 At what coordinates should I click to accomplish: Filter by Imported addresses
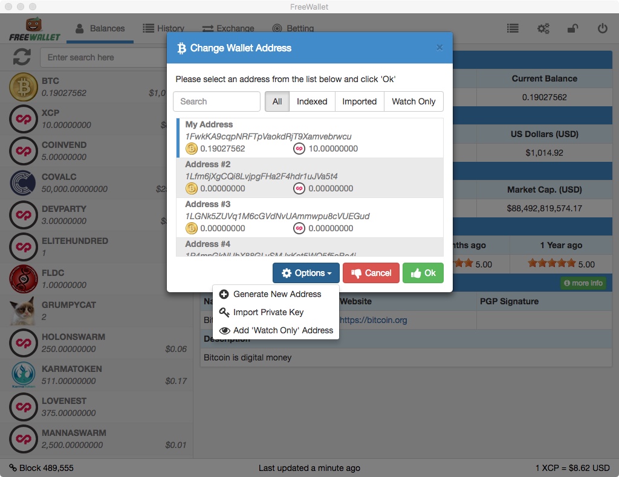point(359,101)
